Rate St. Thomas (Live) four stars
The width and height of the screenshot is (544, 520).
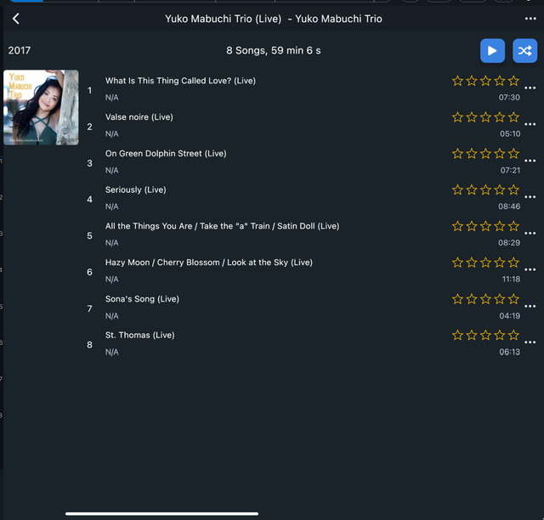(500, 335)
